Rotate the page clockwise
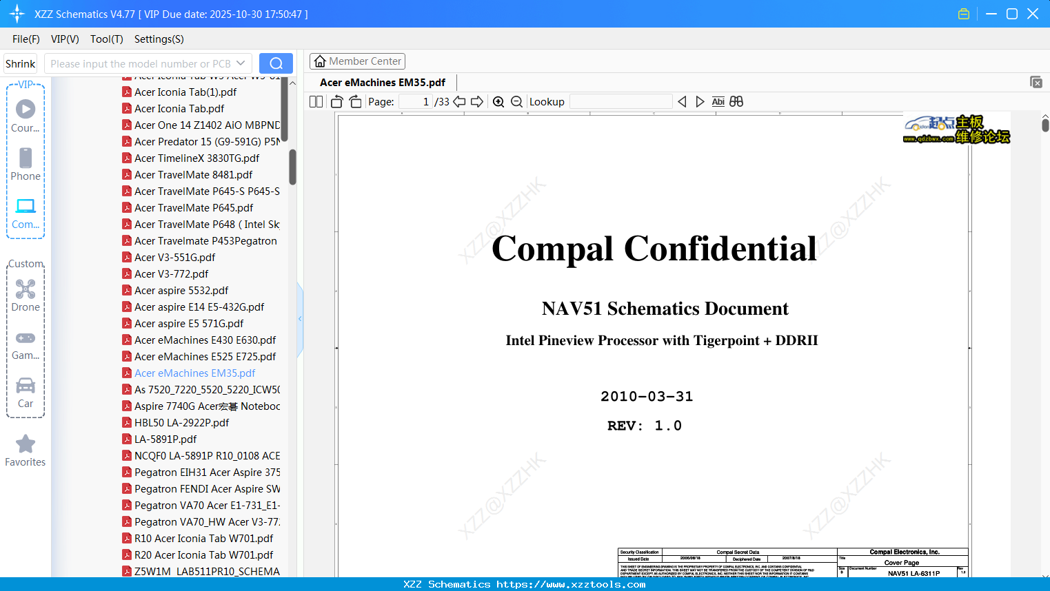The width and height of the screenshot is (1050, 591). coord(355,102)
